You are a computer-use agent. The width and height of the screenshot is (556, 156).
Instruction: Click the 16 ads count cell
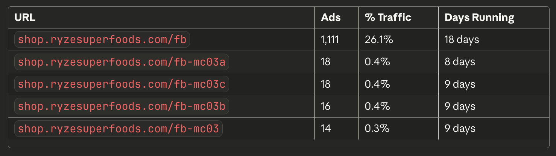tap(326, 106)
